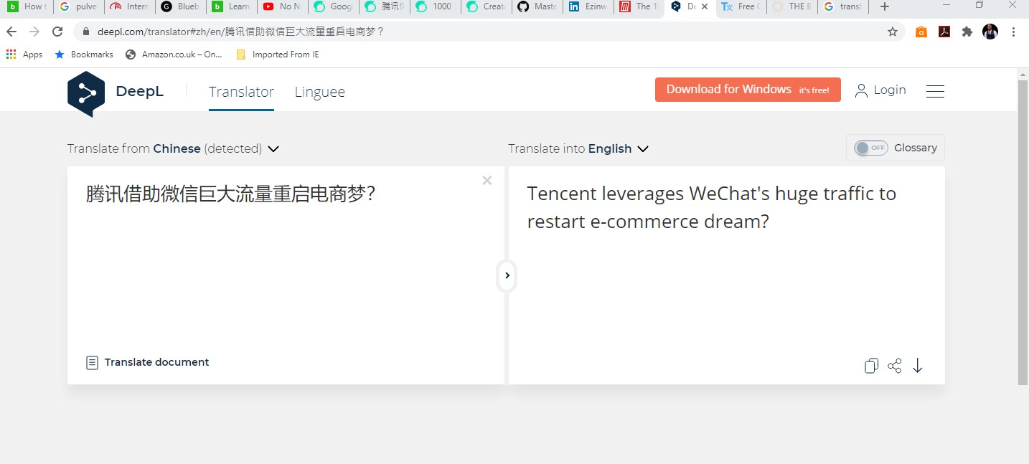Click the browser address bar
This screenshot has width=1029, height=464.
[488, 32]
